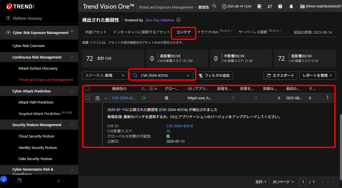342x188 pixels.
Task: Go to previous page arrow
Action: coord(323,182)
